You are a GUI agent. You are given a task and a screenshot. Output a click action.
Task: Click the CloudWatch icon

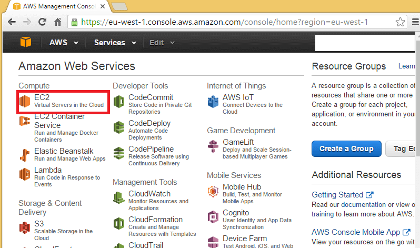click(119, 198)
